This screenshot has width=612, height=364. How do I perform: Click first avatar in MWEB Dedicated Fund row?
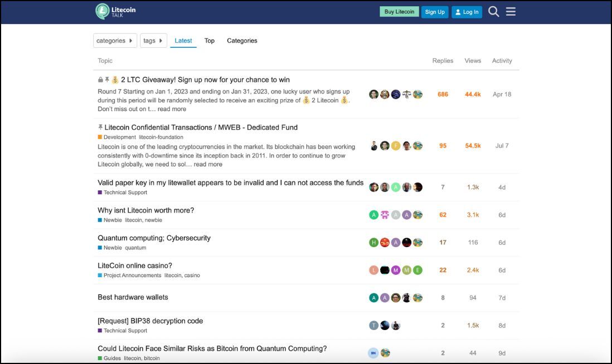(x=374, y=146)
